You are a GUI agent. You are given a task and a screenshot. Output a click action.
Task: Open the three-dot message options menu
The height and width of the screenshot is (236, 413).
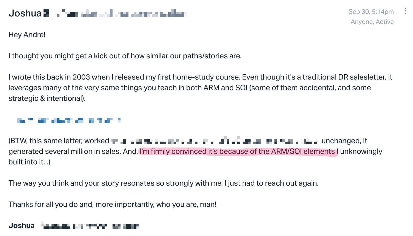point(405,11)
